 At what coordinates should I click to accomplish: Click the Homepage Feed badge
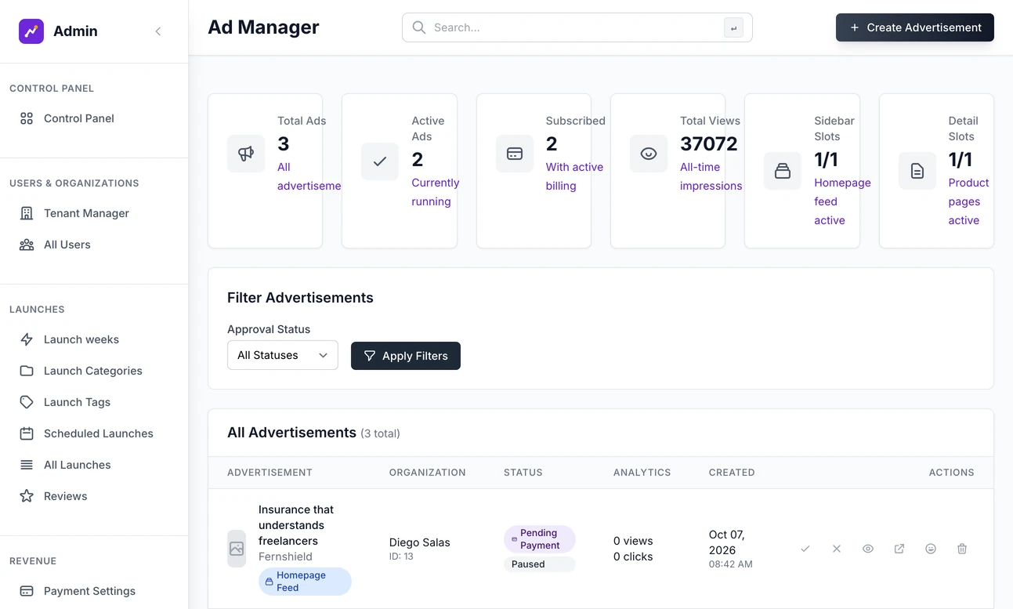tap(305, 582)
